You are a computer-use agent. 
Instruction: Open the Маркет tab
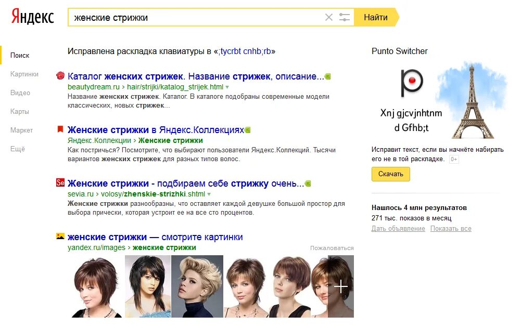(21, 130)
